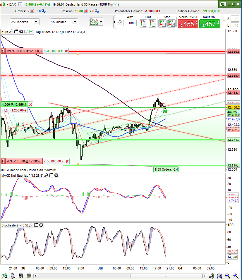The height and width of the screenshot is (280, 242).
Task: Zoom in on the chart
Action: coord(236,276)
